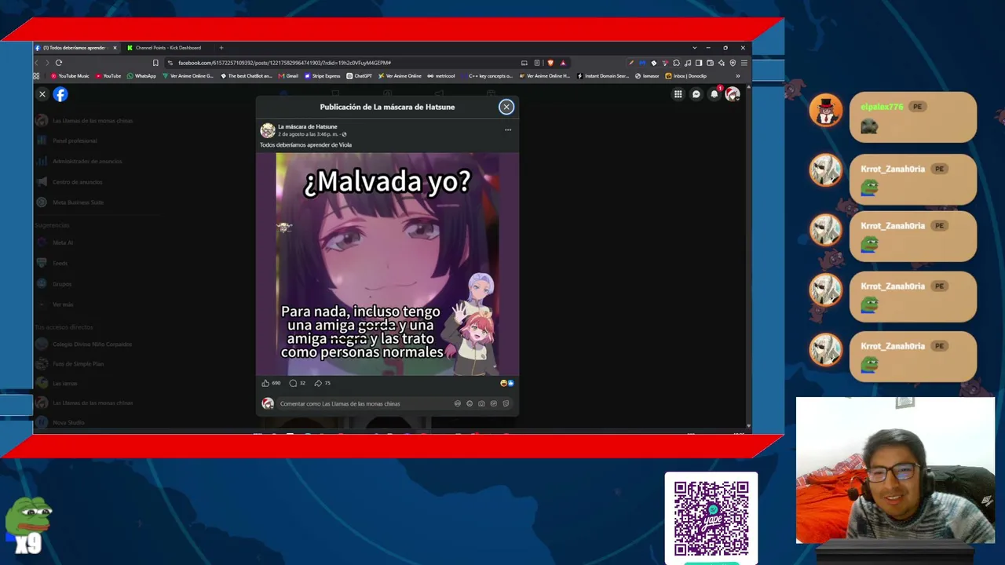The width and height of the screenshot is (1005, 565).
Task: Open Meta AI in the sidebar
Action: pos(55,242)
